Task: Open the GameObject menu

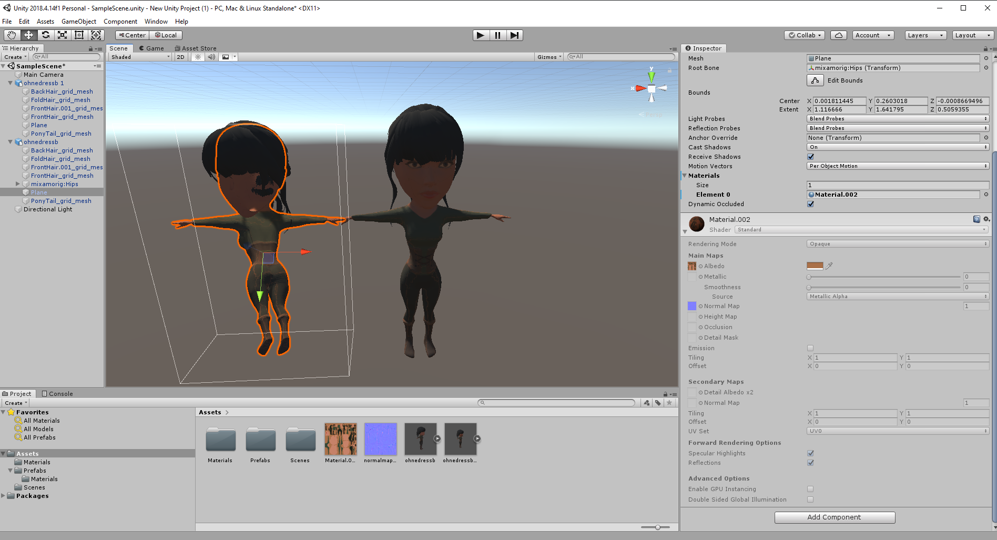Action: (x=79, y=22)
